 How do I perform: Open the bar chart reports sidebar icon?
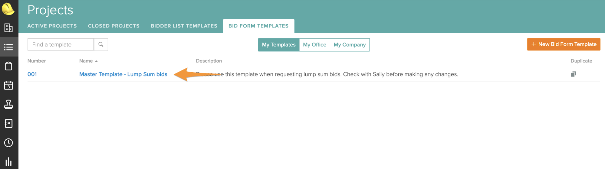[x=8, y=162]
